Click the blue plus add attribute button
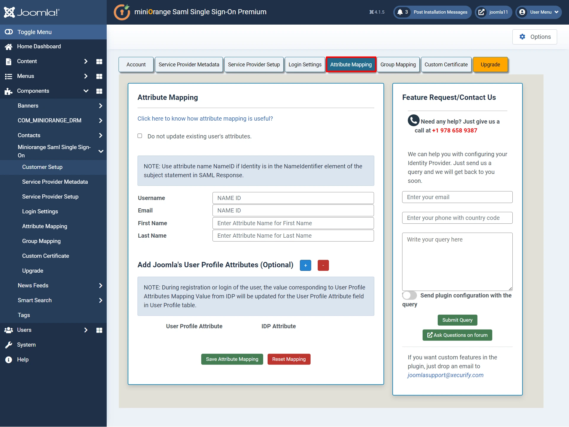 pos(305,265)
